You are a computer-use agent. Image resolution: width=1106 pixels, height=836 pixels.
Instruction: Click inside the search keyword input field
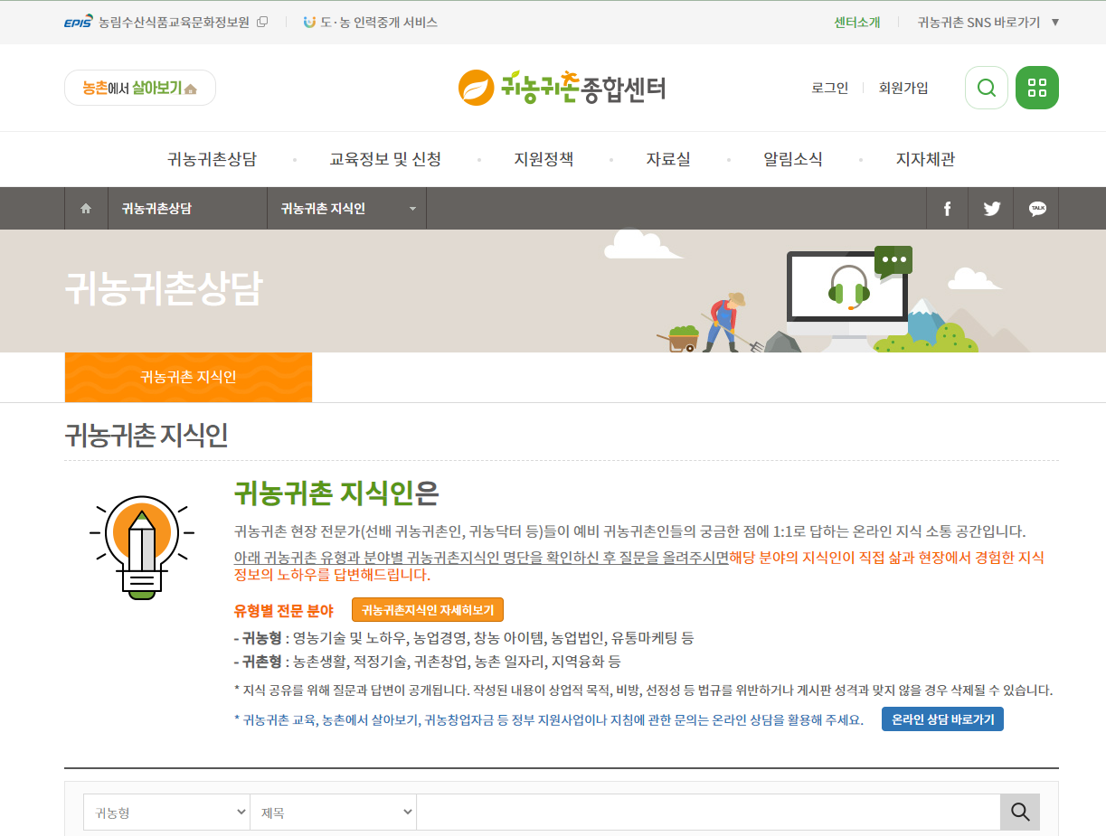click(x=705, y=812)
